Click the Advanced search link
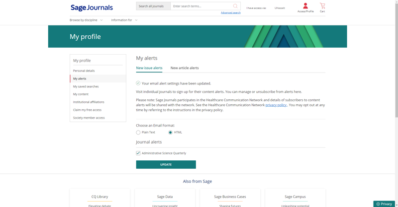The height and width of the screenshot is (207, 398). pos(230,13)
